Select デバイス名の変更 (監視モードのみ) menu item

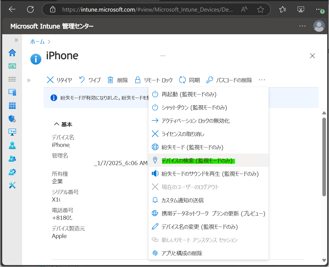pyautogui.click(x=208, y=227)
